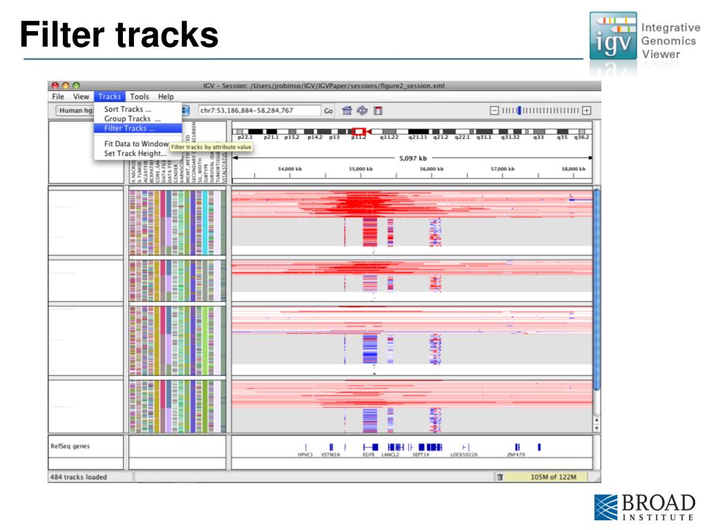Viewport: 707px width, 530px height.
Task: Click scrollbar down arrow in data panel
Action: pyautogui.click(x=597, y=429)
